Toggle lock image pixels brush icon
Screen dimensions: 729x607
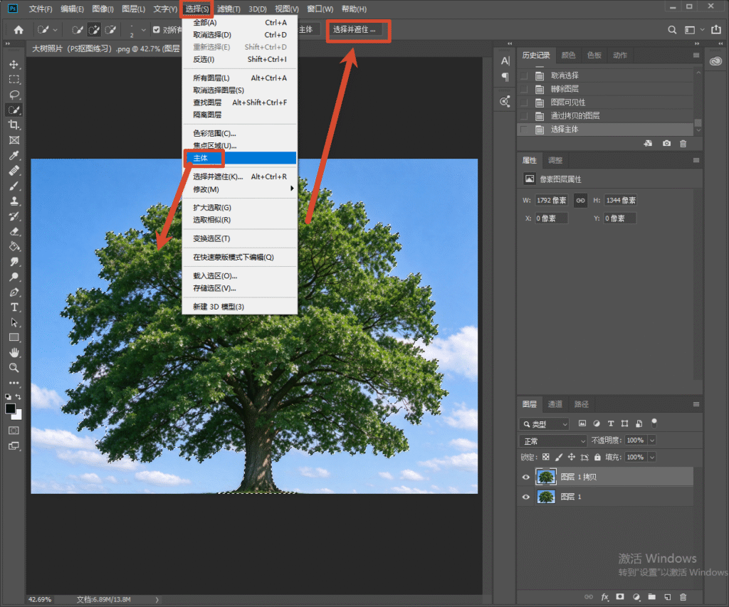559,457
